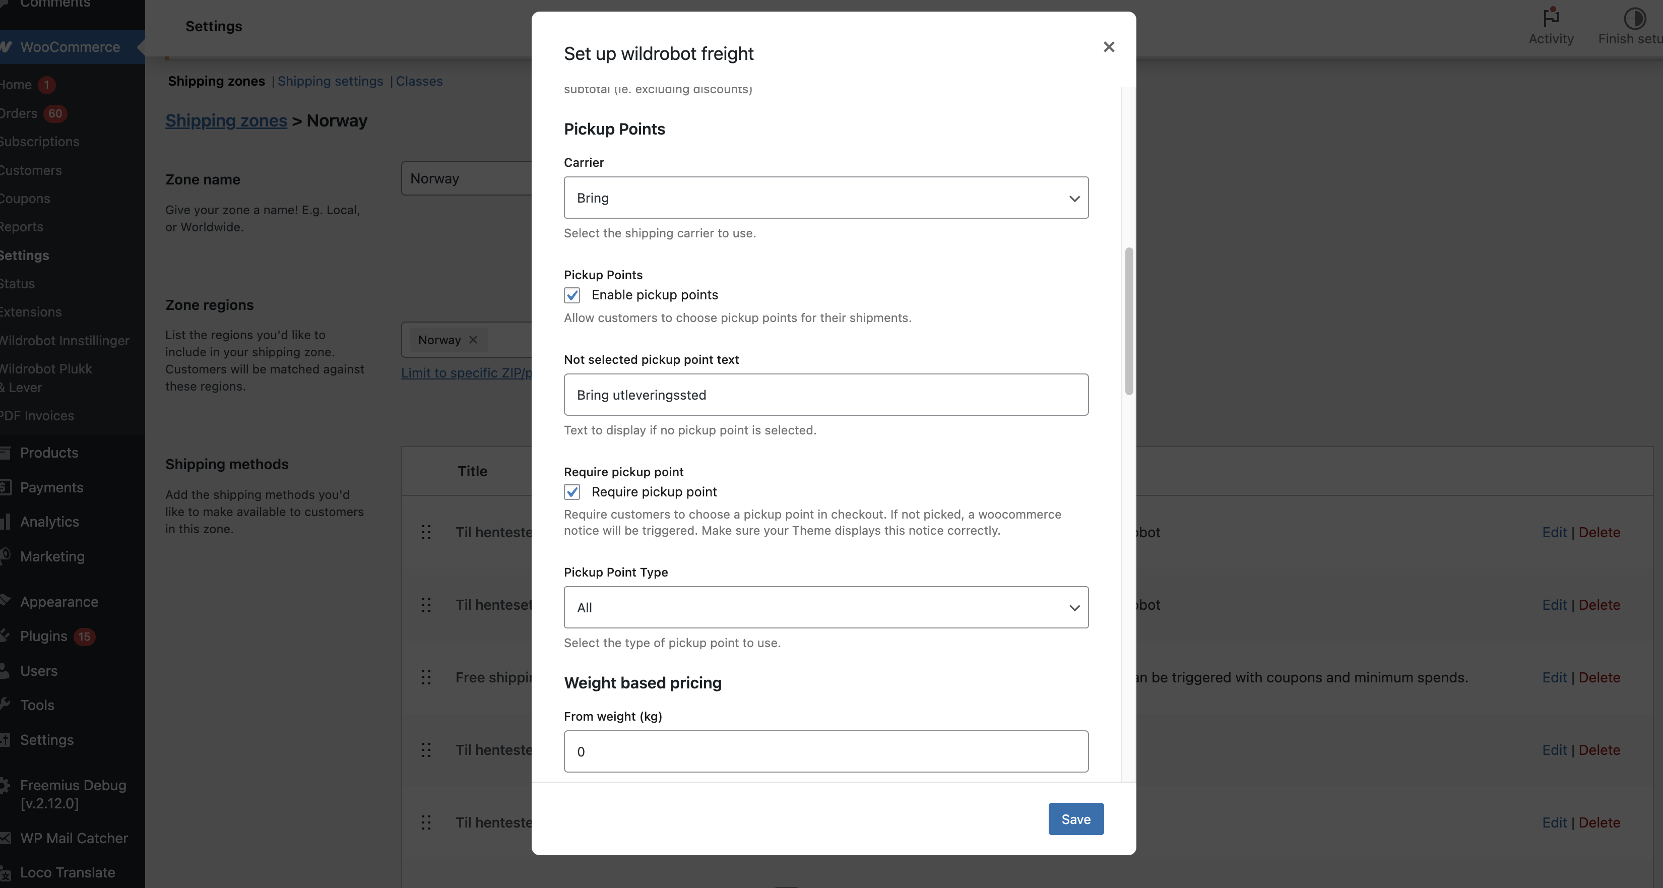Toggle the Require pickup point checkbox

click(x=572, y=492)
